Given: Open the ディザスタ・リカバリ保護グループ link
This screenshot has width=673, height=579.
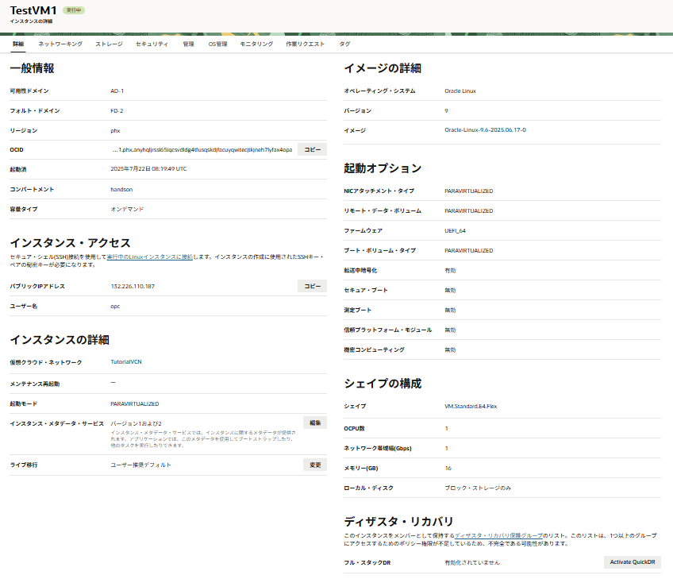Looking at the screenshot, I should pyautogui.click(x=498, y=536).
